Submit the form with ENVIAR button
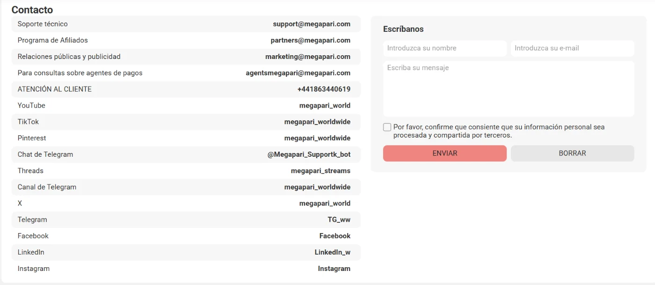The image size is (655, 285). pyautogui.click(x=445, y=153)
